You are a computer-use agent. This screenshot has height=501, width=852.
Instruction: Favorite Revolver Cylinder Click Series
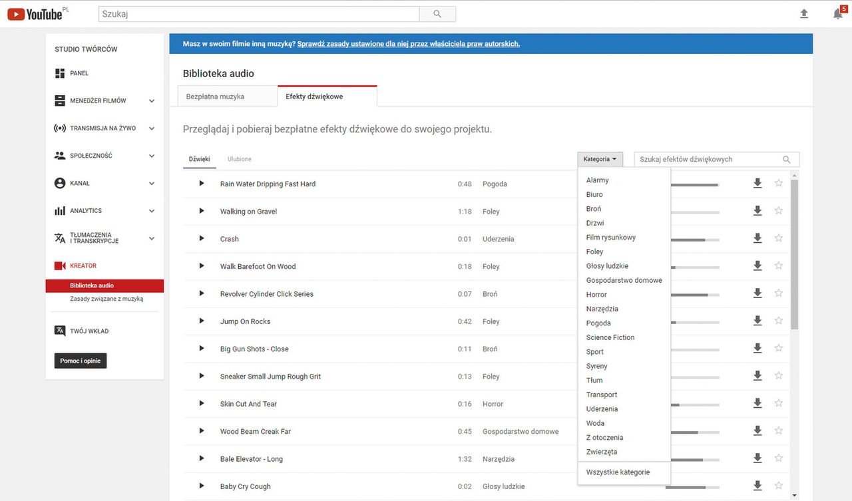[779, 293]
